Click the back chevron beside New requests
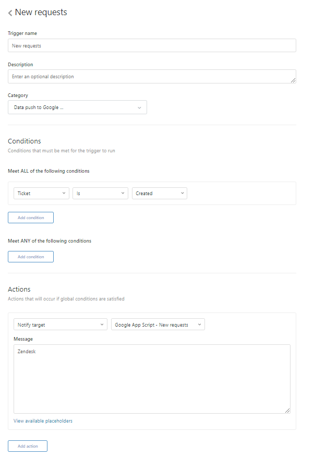 [x=9, y=12]
